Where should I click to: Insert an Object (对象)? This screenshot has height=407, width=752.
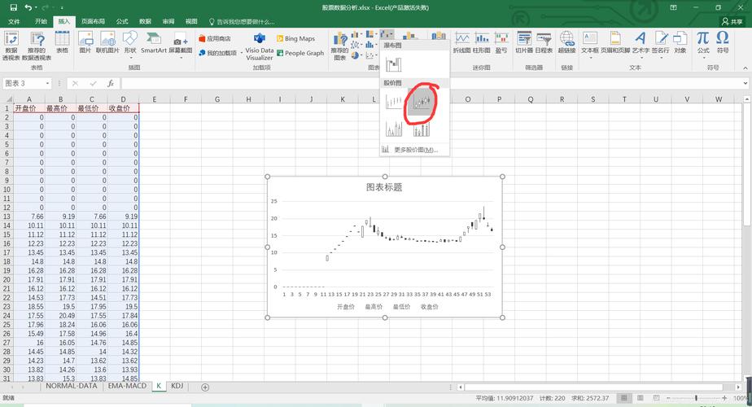[680, 42]
